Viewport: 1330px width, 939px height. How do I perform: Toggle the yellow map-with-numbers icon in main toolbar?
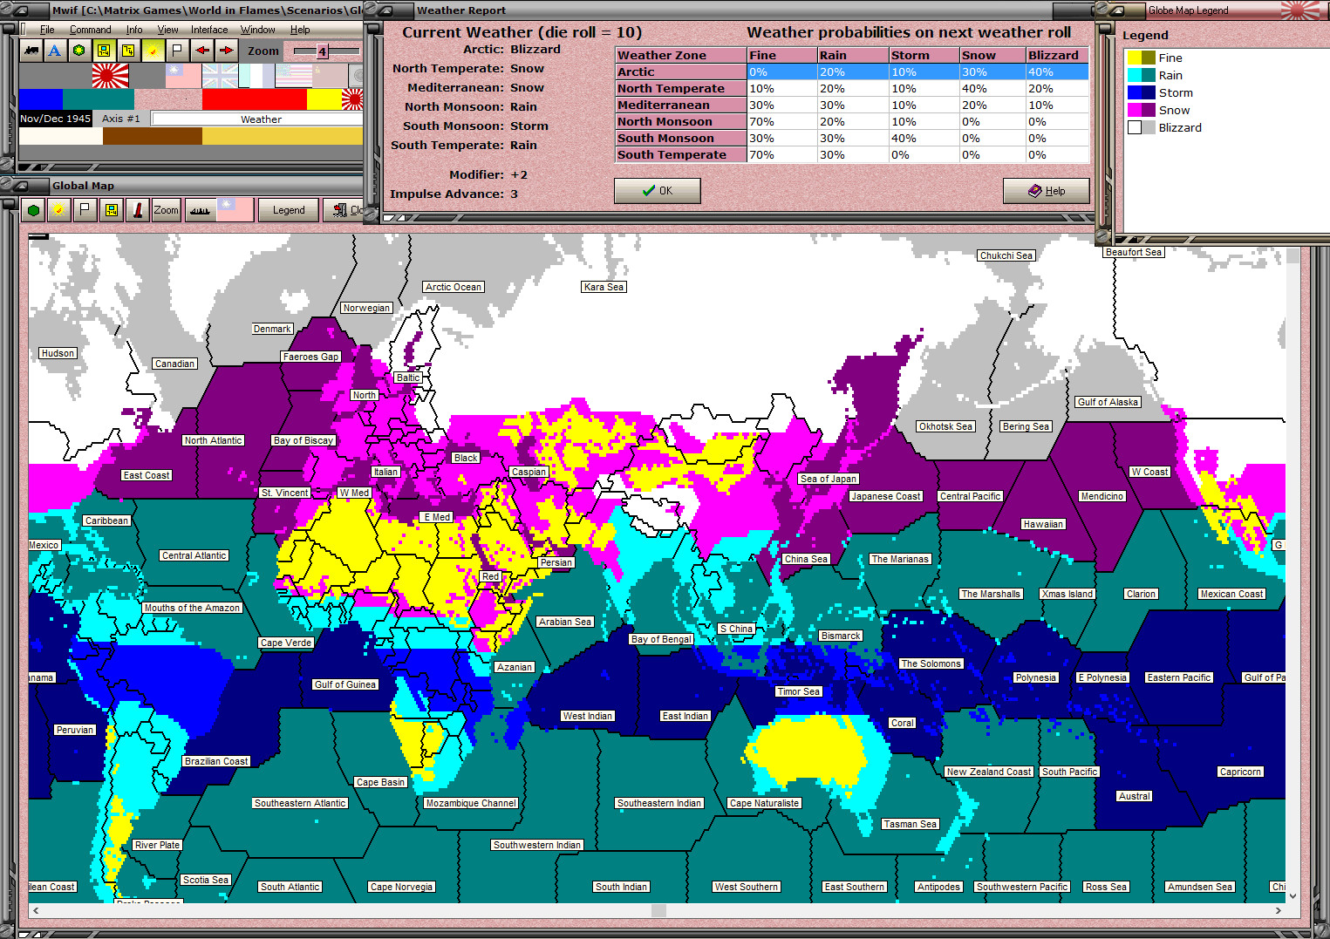coord(104,51)
